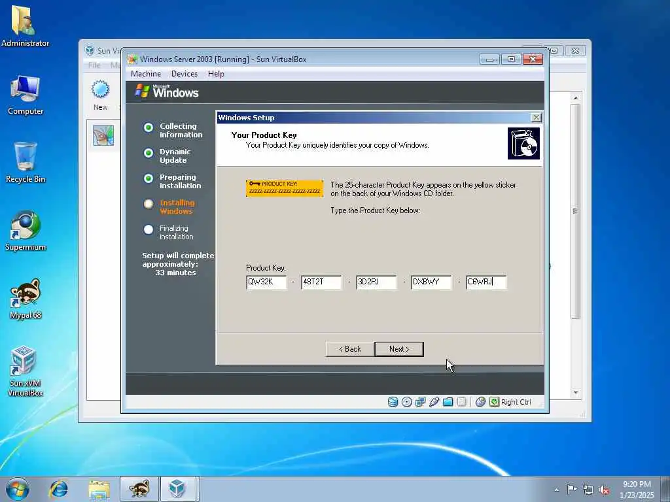Open the Windows Start menu orb

[x=18, y=489]
